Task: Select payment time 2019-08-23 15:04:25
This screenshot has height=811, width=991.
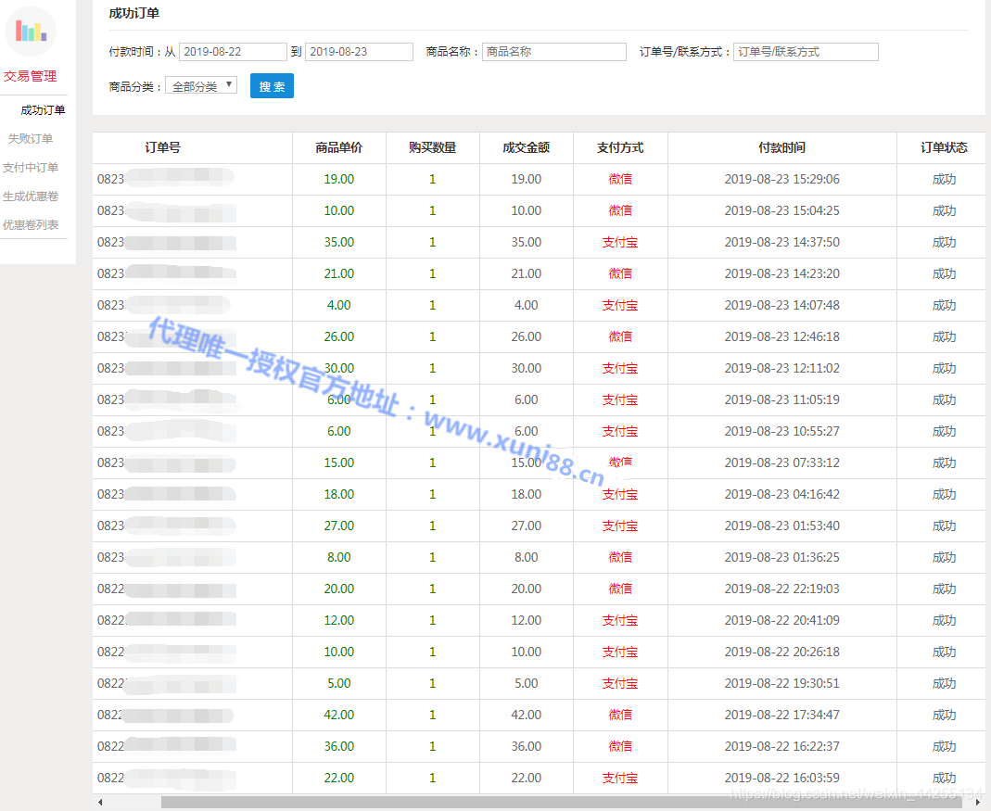Action: 781,210
